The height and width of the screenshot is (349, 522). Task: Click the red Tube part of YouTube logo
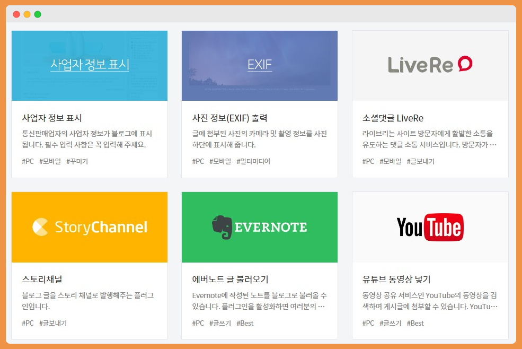(x=444, y=228)
